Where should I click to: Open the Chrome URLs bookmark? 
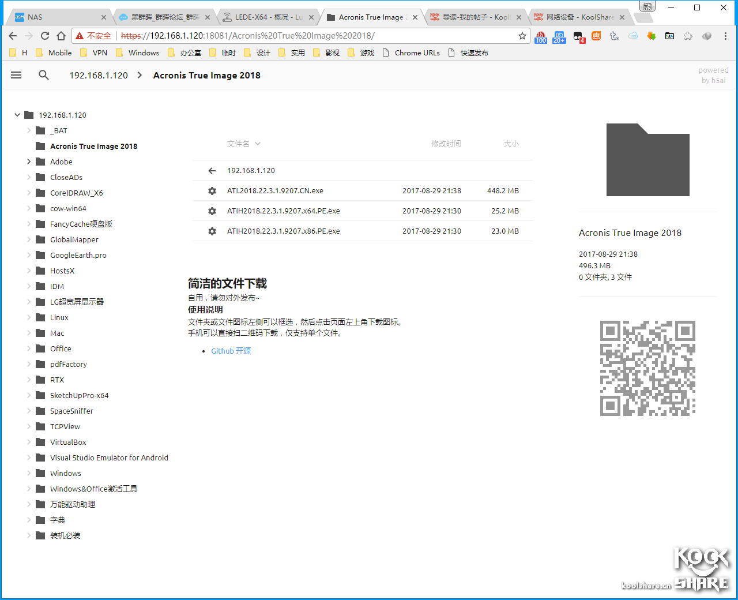point(411,52)
